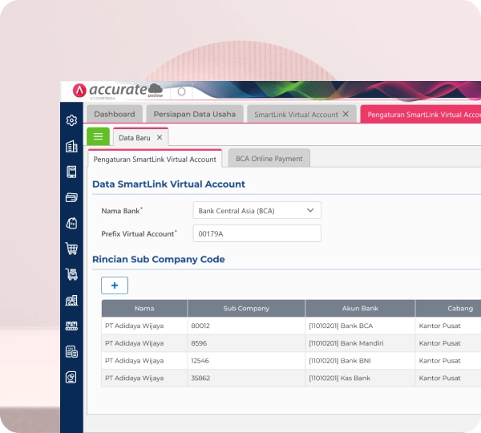Open the Purchase shopping bag icon
The width and height of the screenshot is (481, 433).
pyautogui.click(x=71, y=223)
